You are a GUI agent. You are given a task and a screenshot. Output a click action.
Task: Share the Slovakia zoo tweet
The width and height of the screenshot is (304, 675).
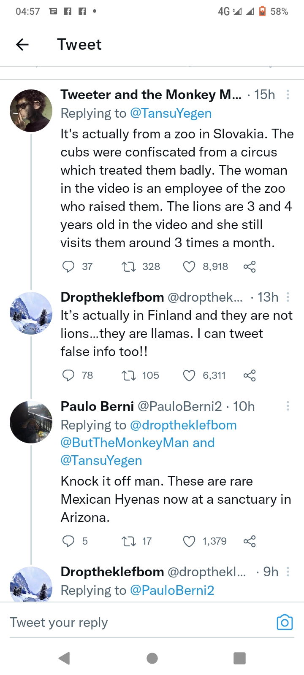[x=250, y=267]
